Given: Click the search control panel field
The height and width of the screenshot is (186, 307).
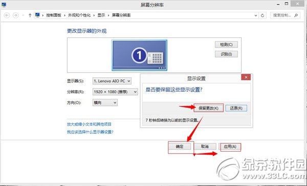Looking at the screenshot, I should pyautogui.click(x=285, y=15).
